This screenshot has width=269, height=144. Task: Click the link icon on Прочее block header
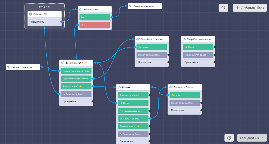[119, 87]
